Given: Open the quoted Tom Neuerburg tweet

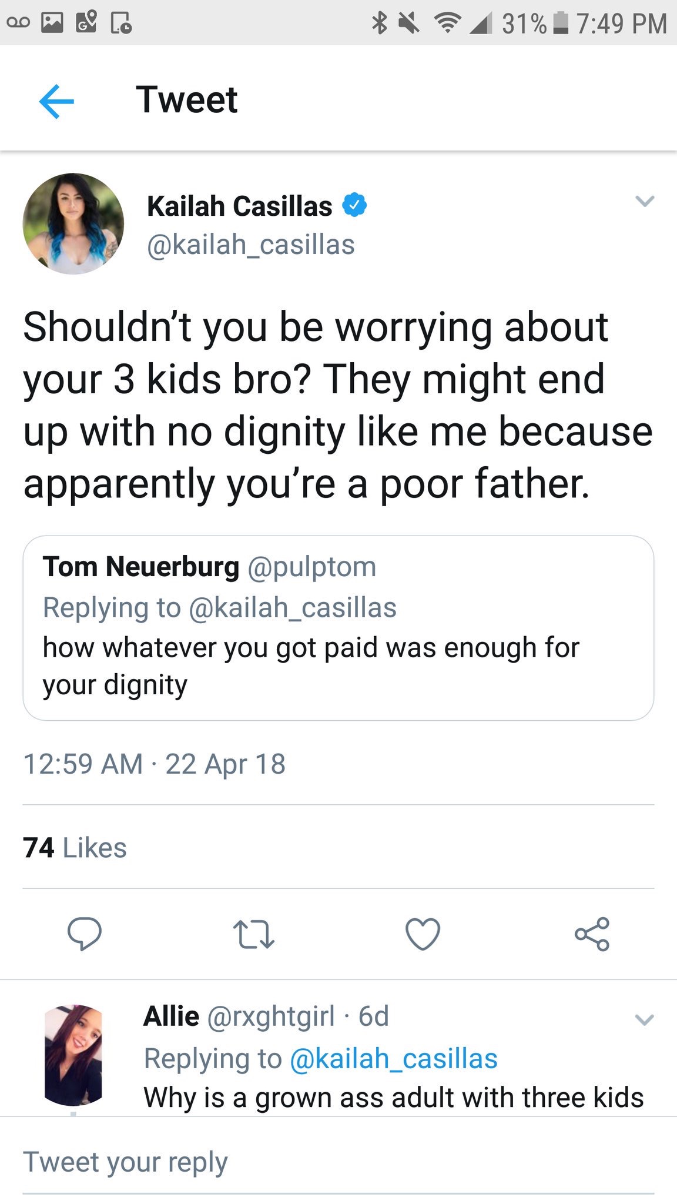Looking at the screenshot, I should (x=338, y=628).
